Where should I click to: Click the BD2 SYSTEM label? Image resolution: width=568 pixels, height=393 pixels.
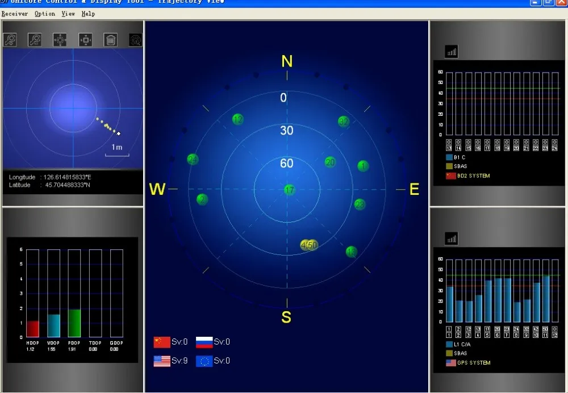[x=474, y=175]
